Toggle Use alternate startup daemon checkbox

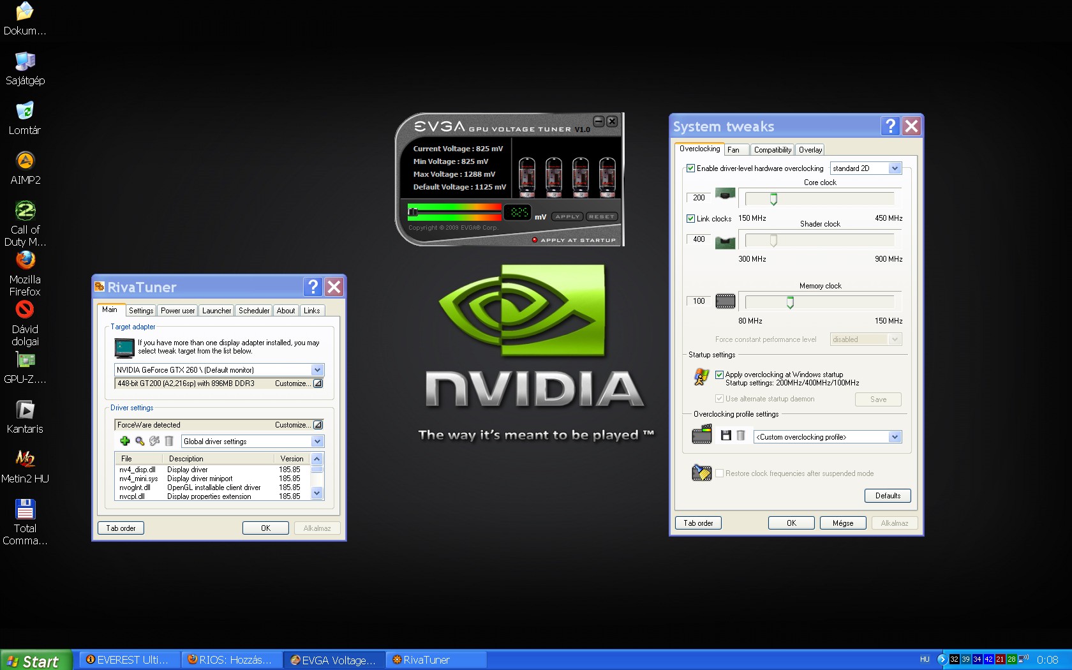[x=719, y=399]
